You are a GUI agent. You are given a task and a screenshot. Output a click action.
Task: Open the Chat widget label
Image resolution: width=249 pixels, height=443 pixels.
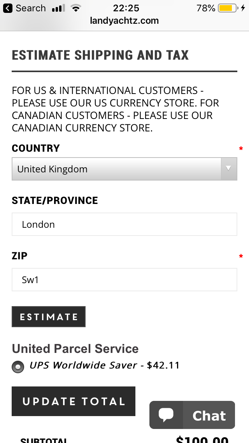(209, 416)
